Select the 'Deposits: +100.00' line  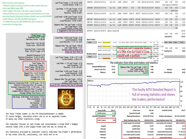(38, 105)
